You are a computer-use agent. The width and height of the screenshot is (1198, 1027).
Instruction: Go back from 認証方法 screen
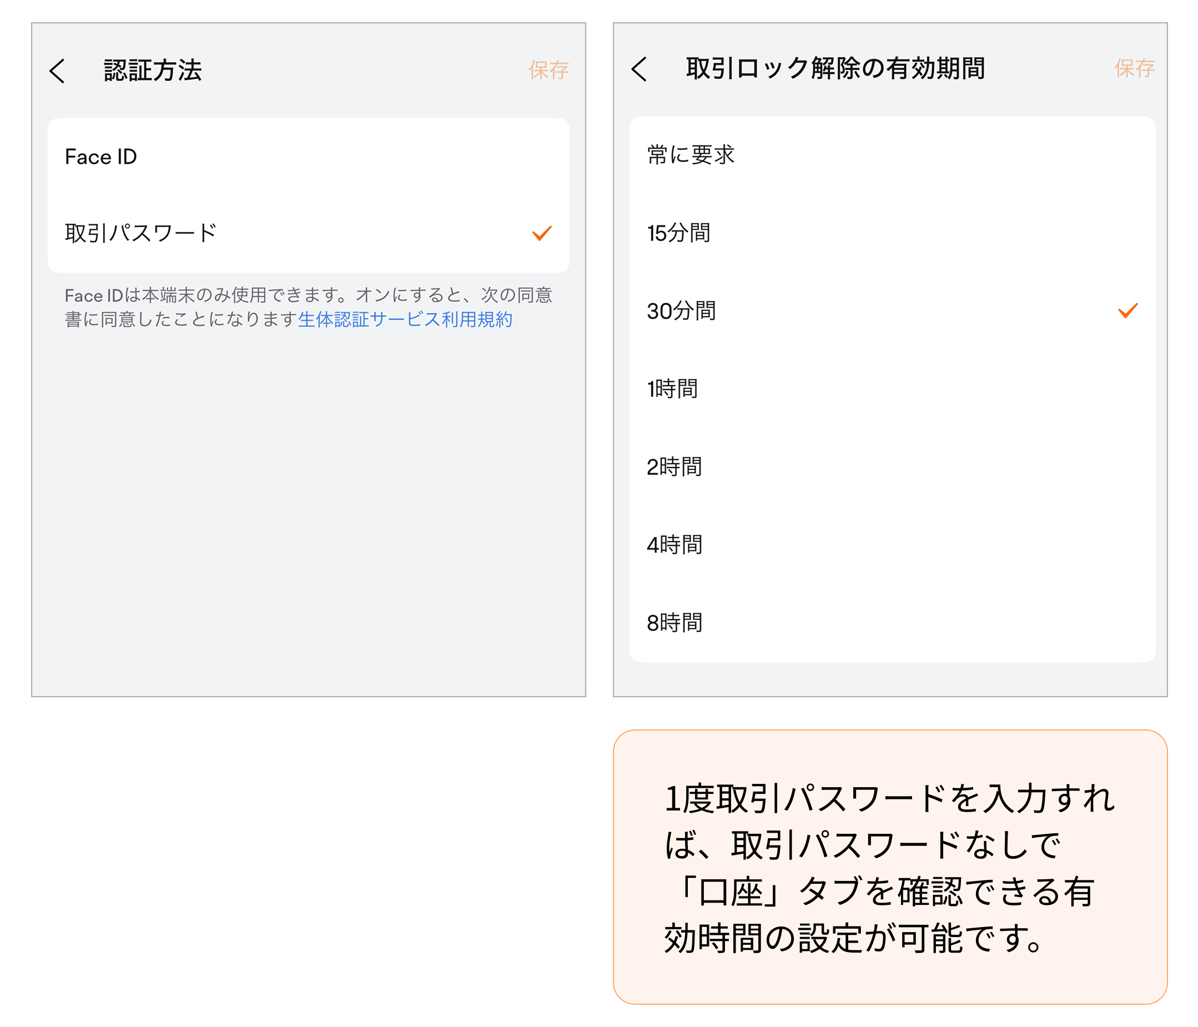[57, 71]
